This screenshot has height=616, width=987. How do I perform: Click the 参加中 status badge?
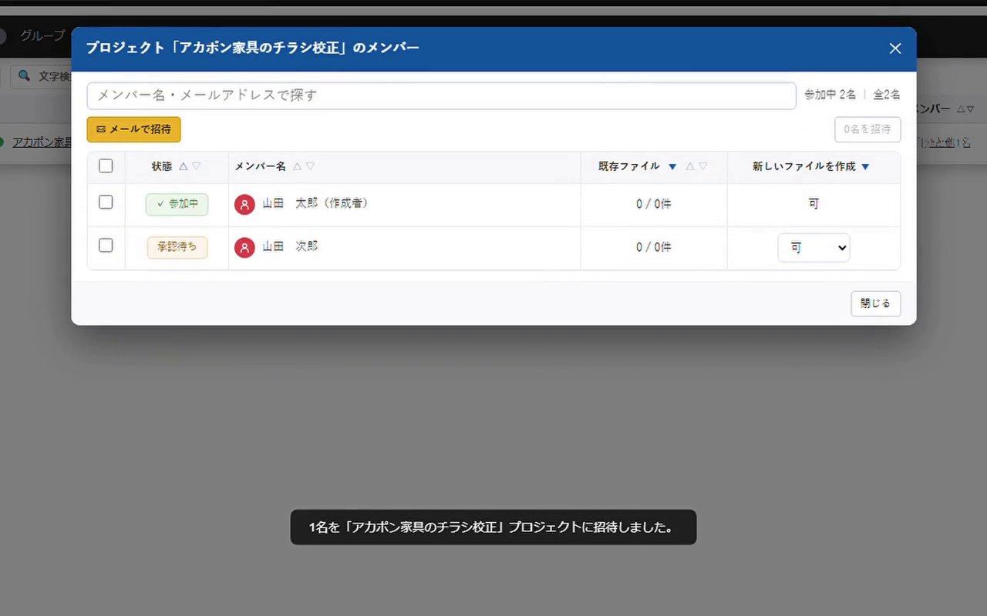(x=177, y=204)
